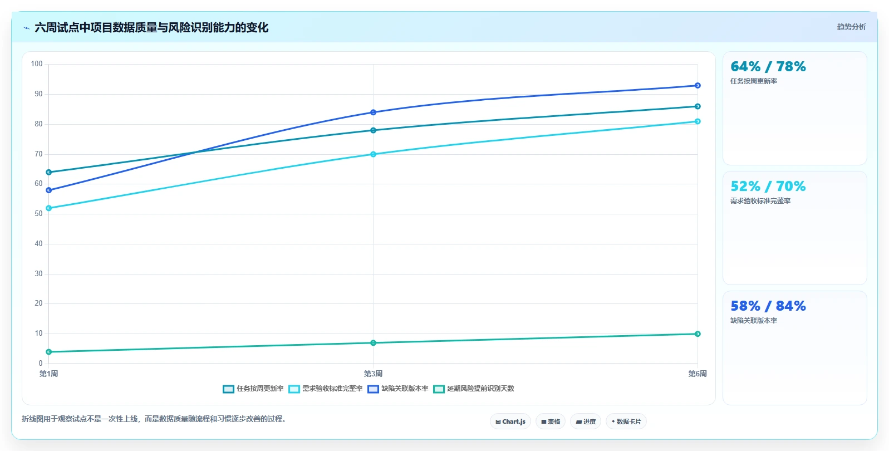Click the 58% / 84% card value
This screenshot has height=451, width=889.
pyautogui.click(x=768, y=306)
